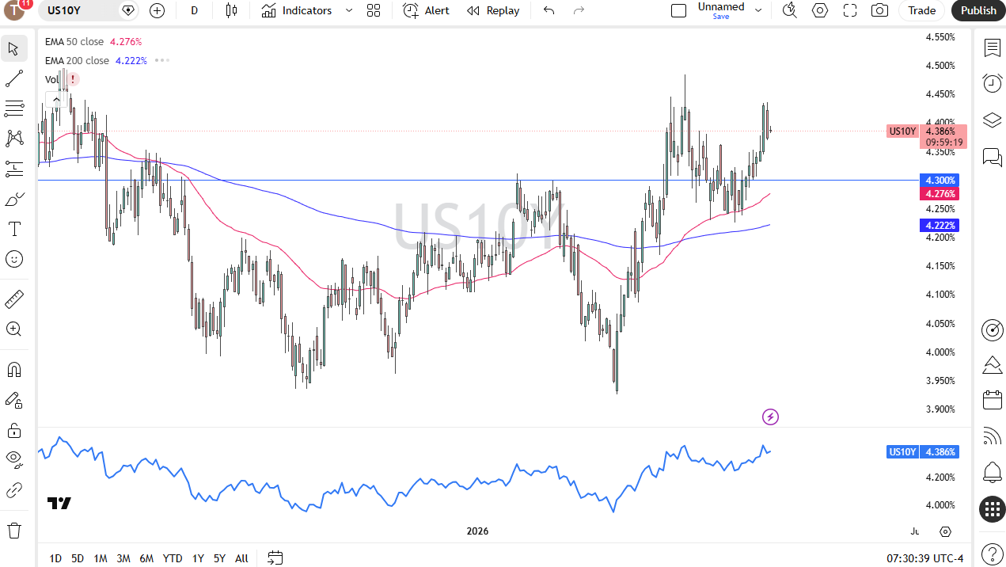1006x567 pixels.
Task: Undo the last action
Action: coord(549,10)
